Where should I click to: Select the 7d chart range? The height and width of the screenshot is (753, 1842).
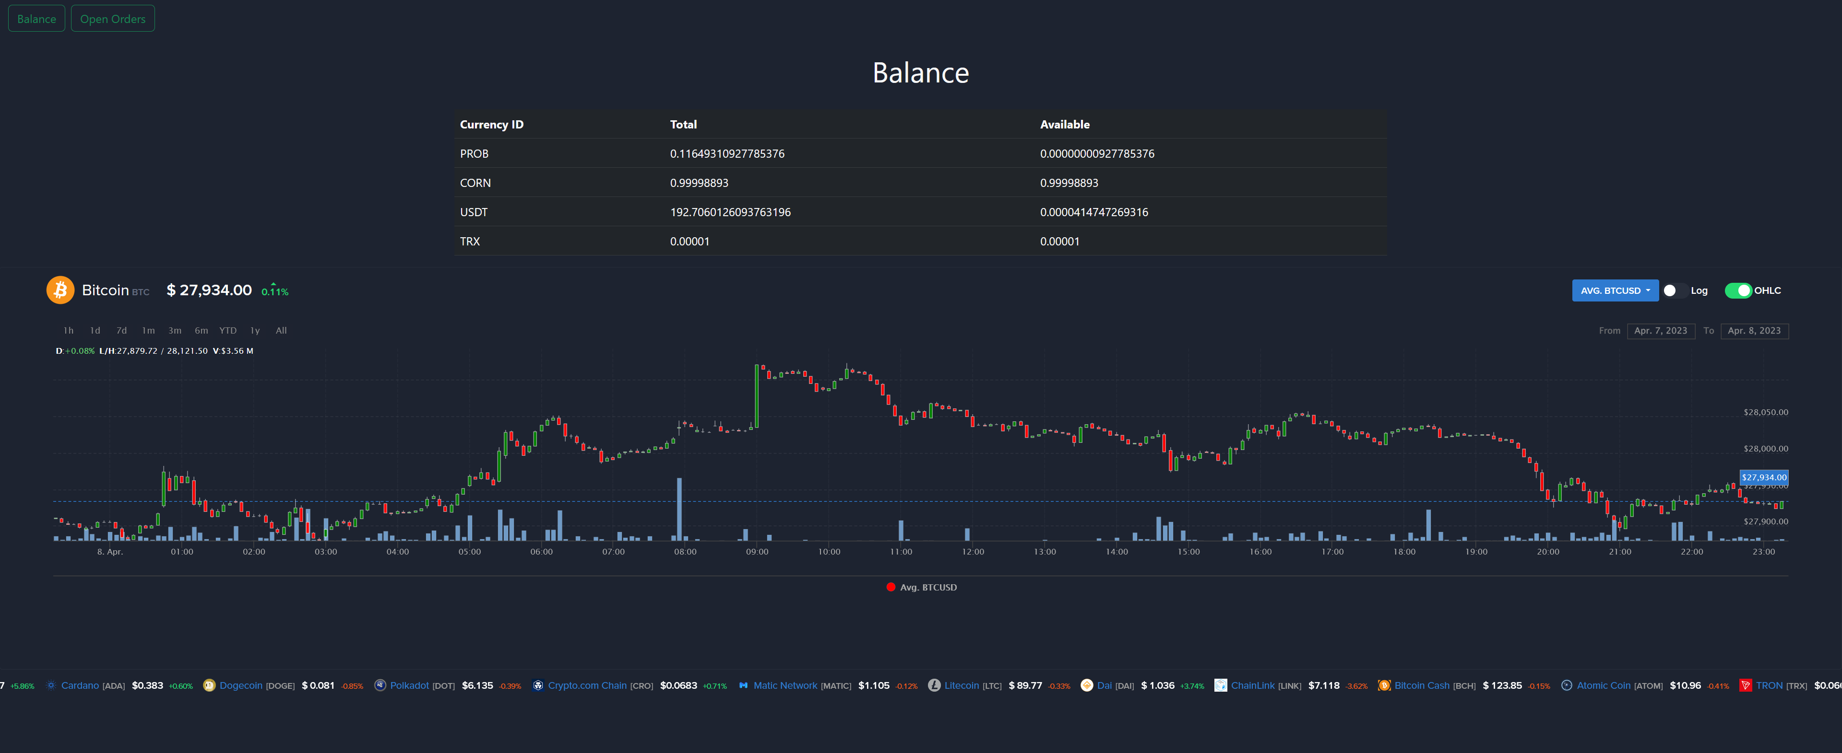121,331
